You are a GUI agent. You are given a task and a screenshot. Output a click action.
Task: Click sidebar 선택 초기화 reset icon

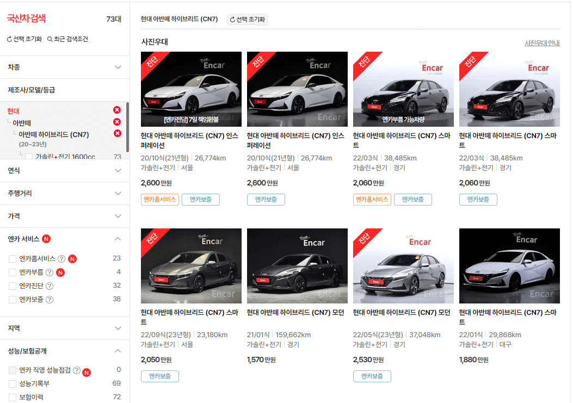point(9,39)
